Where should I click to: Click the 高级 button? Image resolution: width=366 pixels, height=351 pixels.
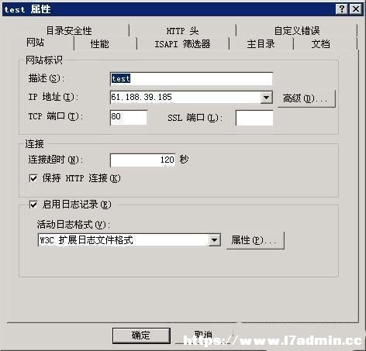tap(306, 98)
